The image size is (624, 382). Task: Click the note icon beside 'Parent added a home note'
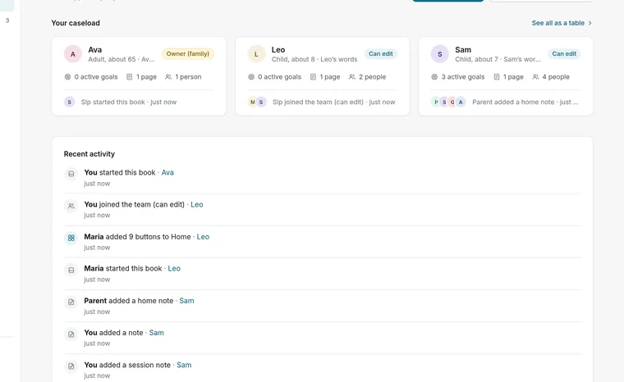pos(71,302)
